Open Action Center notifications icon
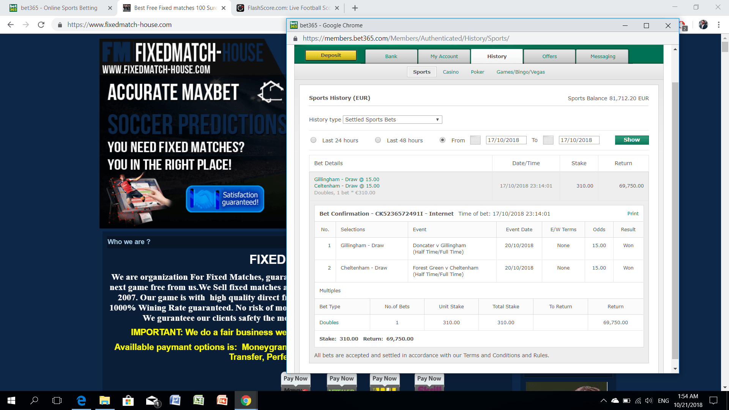The width and height of the screenshot is (729, 410). [x=713, y=401]
